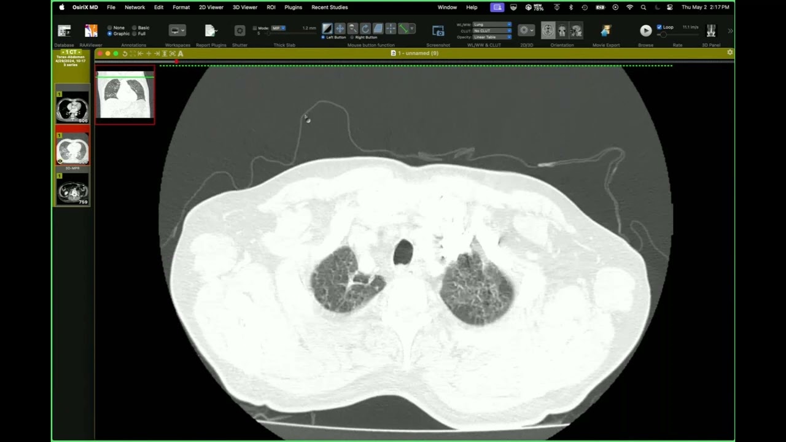Image resolution: width=786 pixels, height=442 pixels.
Task: Open Spotlight search in macOS menu bar
Action: coord(643,7)
